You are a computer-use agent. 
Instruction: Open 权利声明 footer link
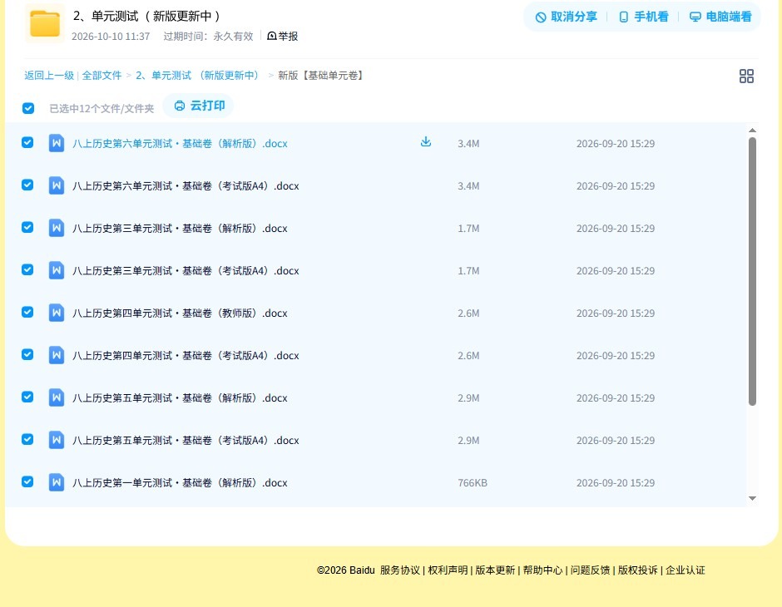tap(448, 570)
